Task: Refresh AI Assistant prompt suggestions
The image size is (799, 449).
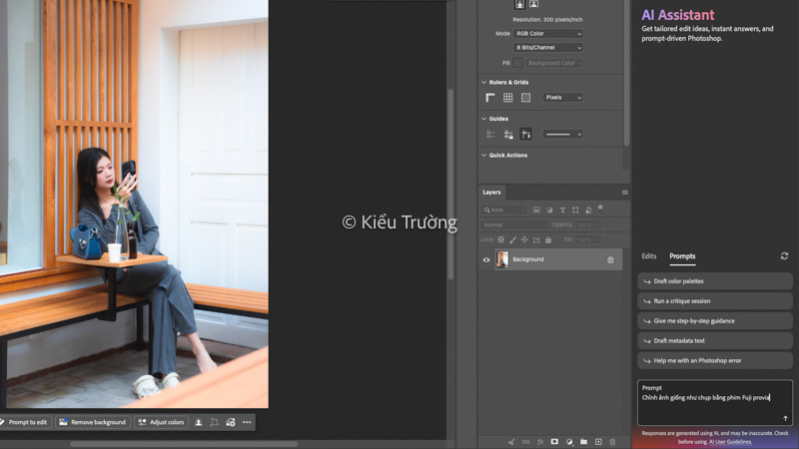Action: pos(784,256)
